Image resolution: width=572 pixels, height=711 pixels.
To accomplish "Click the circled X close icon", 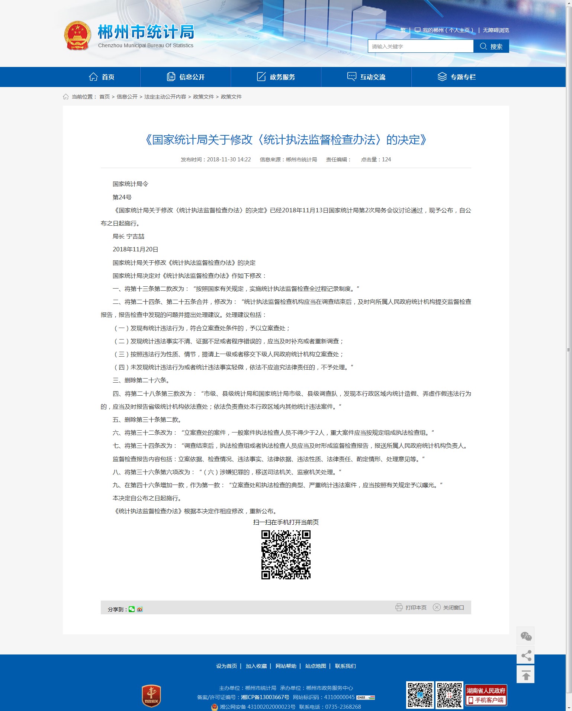I will coord(437,607).
